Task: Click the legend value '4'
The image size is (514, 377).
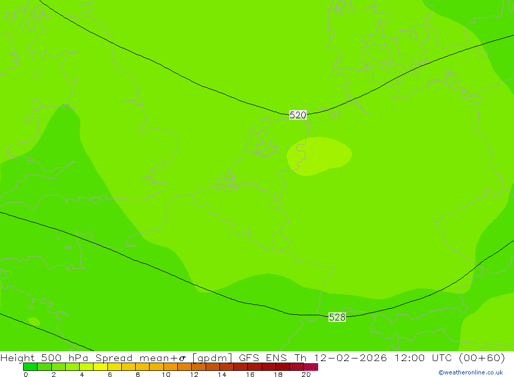Action: 82,374
